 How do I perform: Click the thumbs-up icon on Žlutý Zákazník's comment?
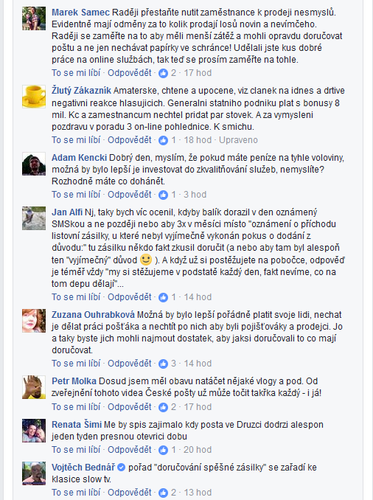163,140
